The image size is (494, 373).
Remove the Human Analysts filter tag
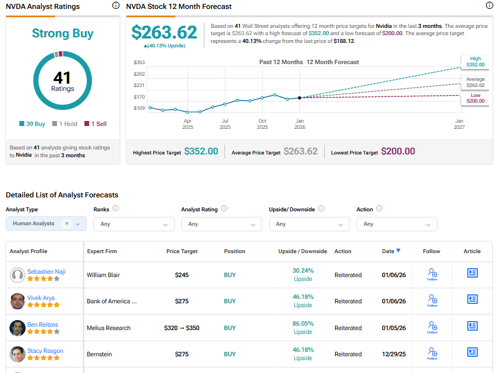point(67,224)
